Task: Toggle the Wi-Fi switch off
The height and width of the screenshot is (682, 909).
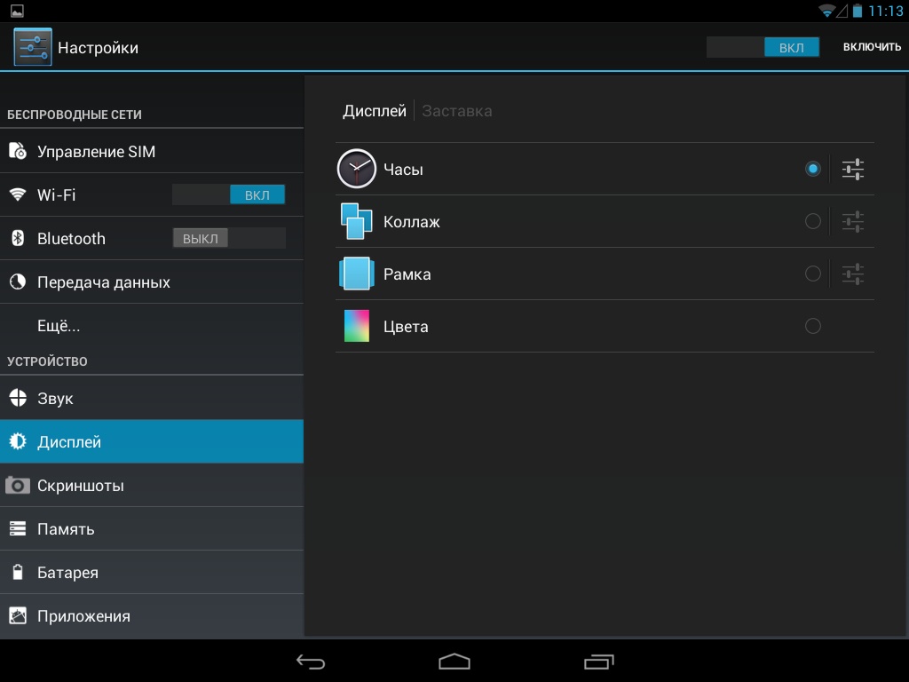Action: (x=228, y=194)
